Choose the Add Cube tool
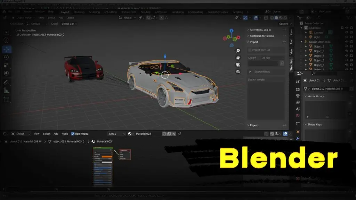Viewport: 356px width, 200px height. 6,99
